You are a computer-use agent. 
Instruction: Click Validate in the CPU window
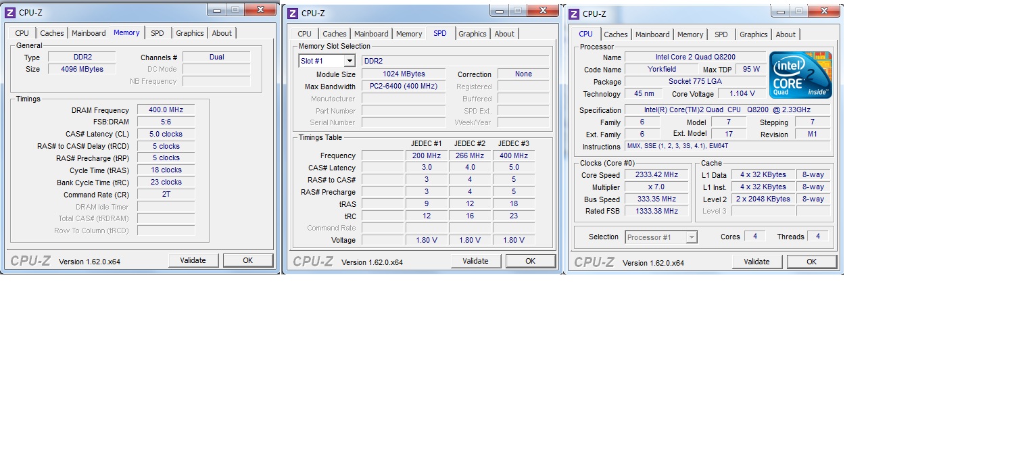756,262
